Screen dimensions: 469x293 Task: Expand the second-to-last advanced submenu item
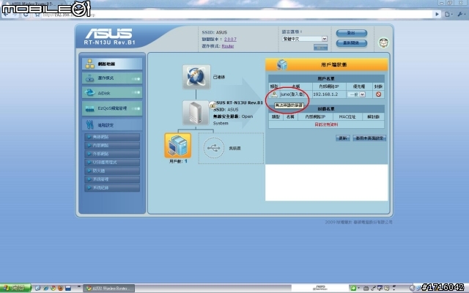click(112, 179)
